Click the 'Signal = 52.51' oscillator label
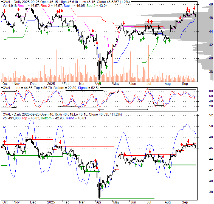 coord(89,88)
